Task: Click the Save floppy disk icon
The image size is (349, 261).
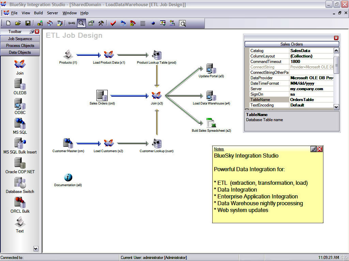Action: [28, 23]
